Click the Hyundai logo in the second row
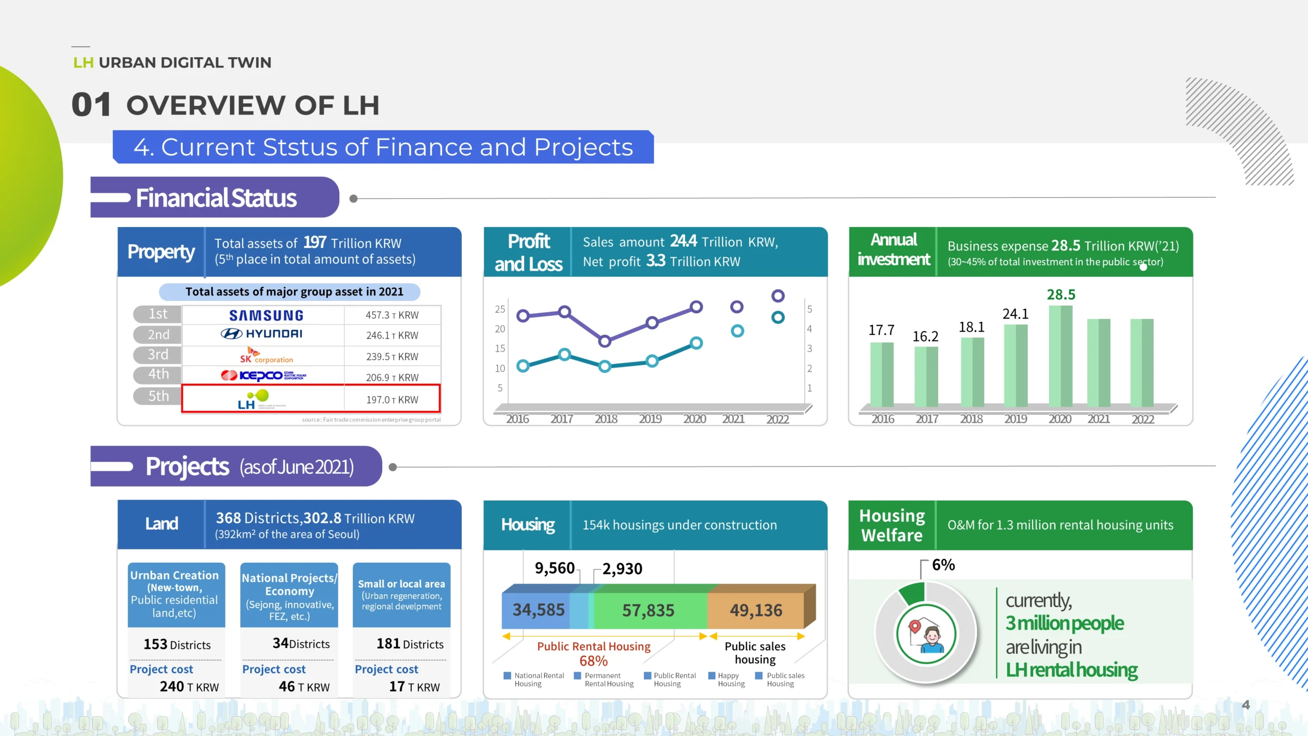Viewport: 1308px width, 736px height. (x=262, y=334)
